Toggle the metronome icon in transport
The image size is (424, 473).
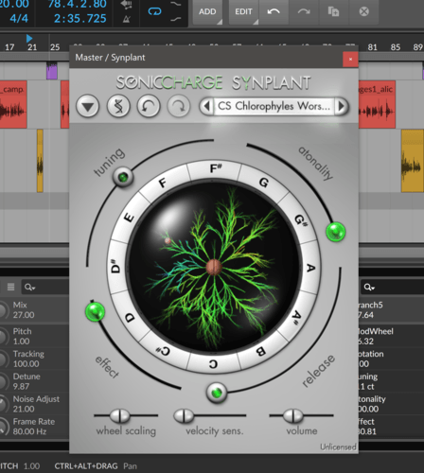pos(126,19)
